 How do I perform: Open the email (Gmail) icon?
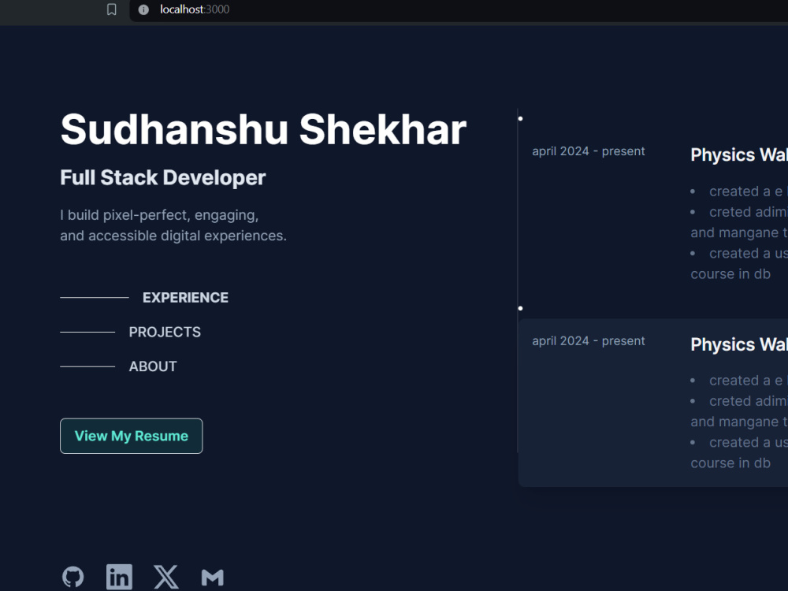pos(212,576)
